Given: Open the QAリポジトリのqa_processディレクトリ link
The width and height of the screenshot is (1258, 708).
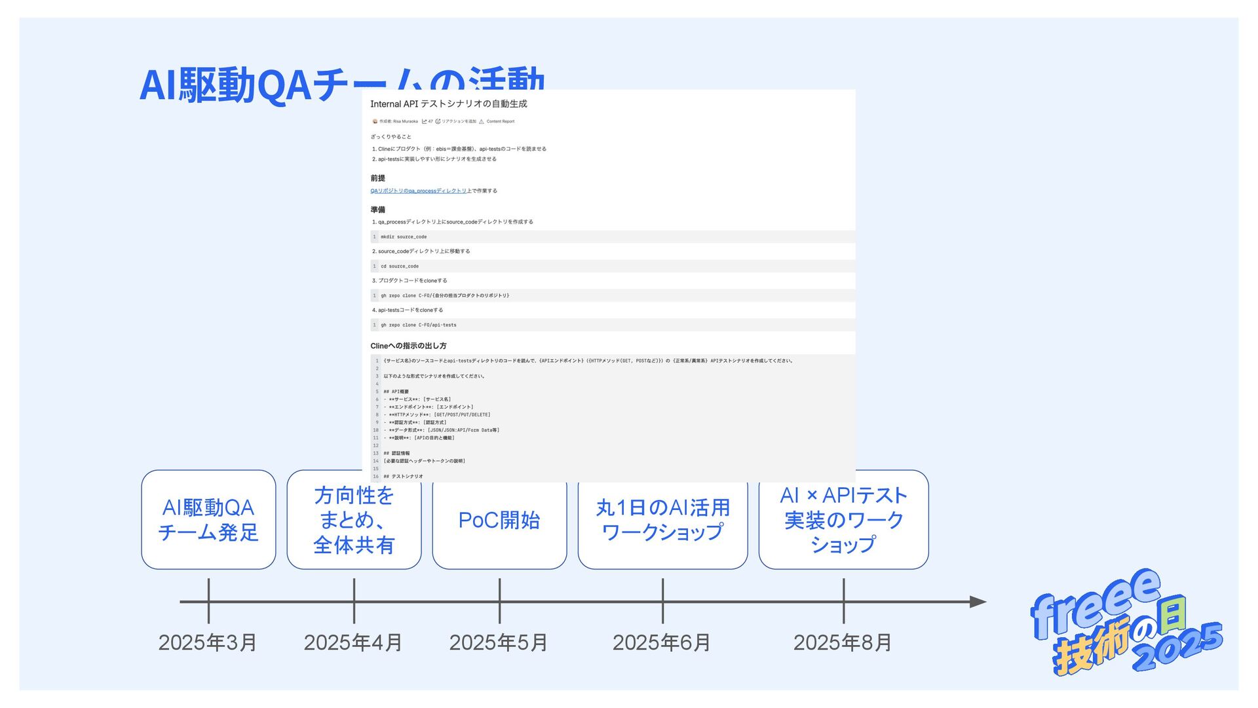Looking at the screenshot, I should (418, 191).
